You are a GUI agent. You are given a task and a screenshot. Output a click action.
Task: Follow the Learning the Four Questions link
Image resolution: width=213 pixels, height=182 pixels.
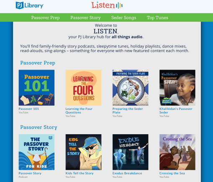coord(79,111)
